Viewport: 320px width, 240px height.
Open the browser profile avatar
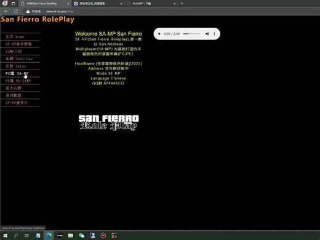point(5,3)
